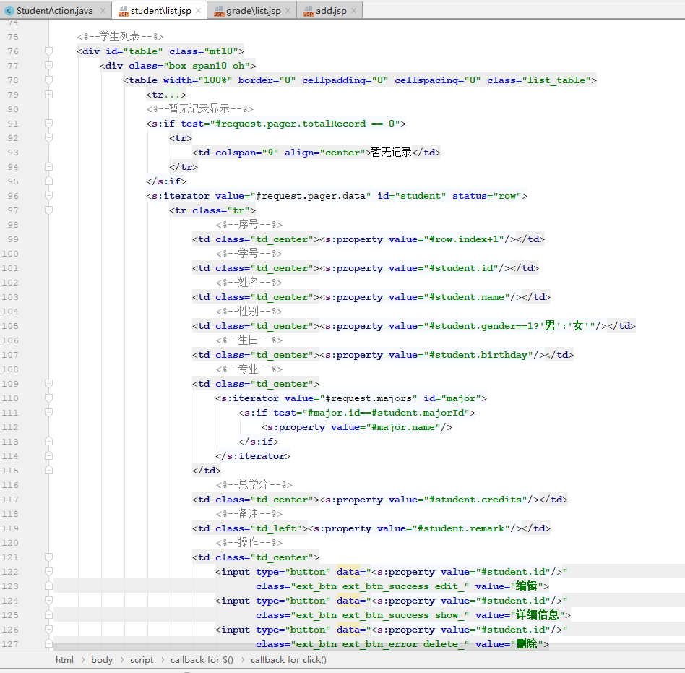Click the value "#student.credits"
This screenshot has height=673, width=685.
pos(475,500)
